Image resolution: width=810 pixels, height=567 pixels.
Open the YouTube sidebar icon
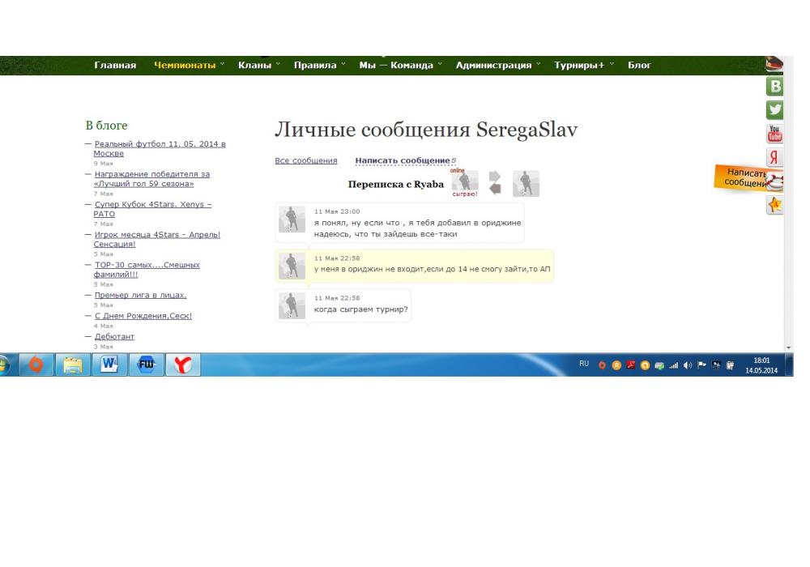point(776,134)
